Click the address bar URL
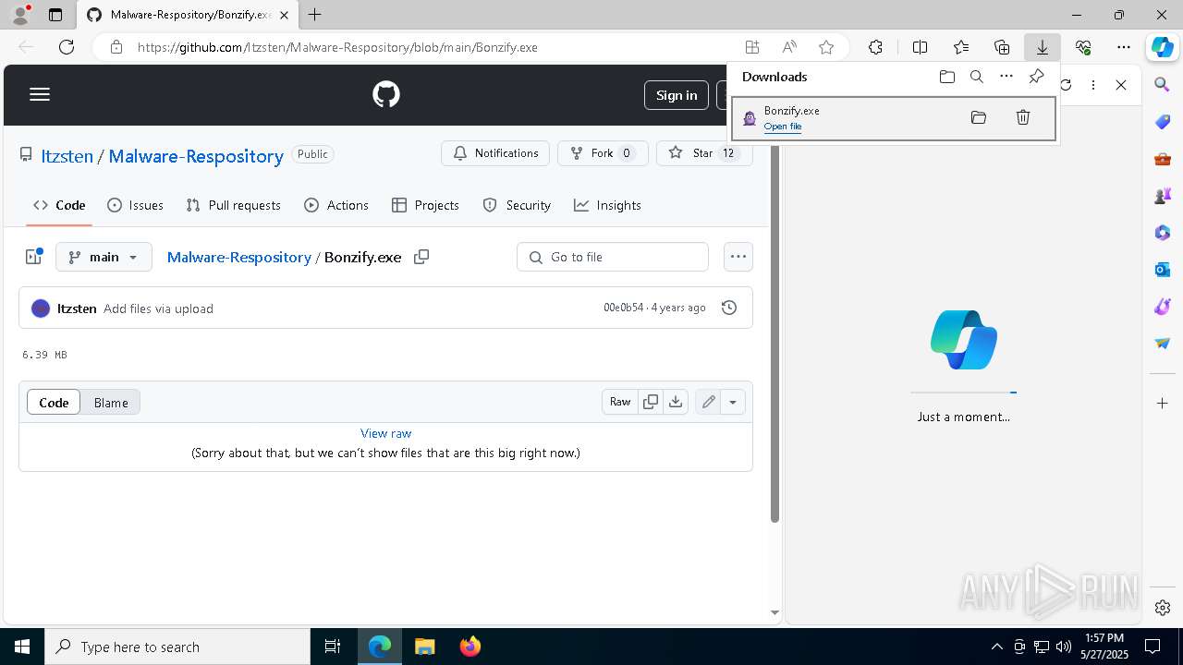This screenshot has width=1183, height=665. [337, 47]
